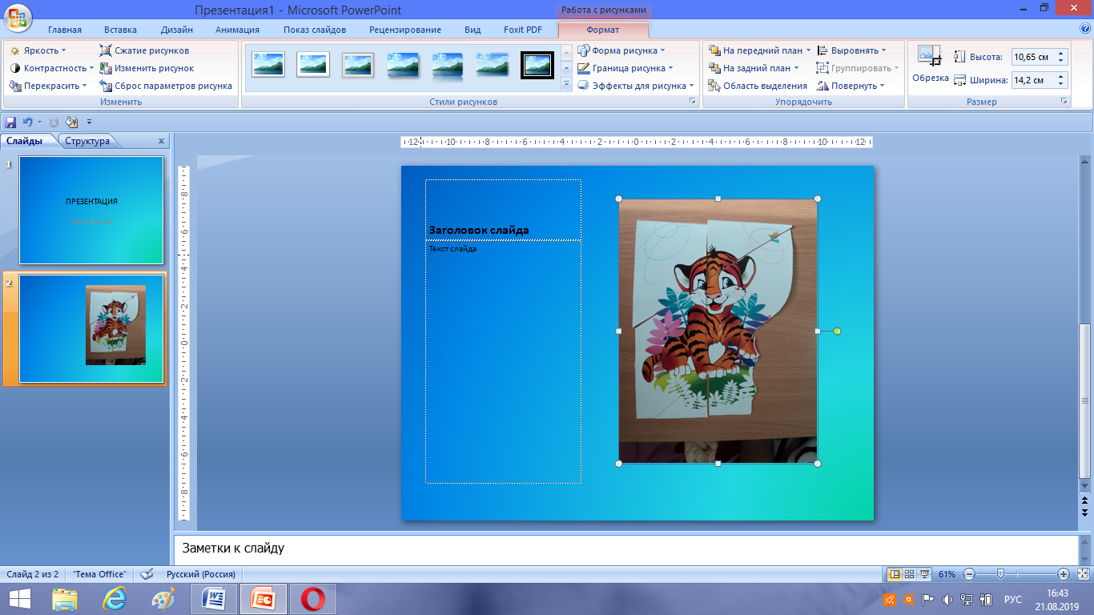Reset picture with Сброс параметров рисунка
The width and height of the screenshot is (1094, 615).
(166, 86)
